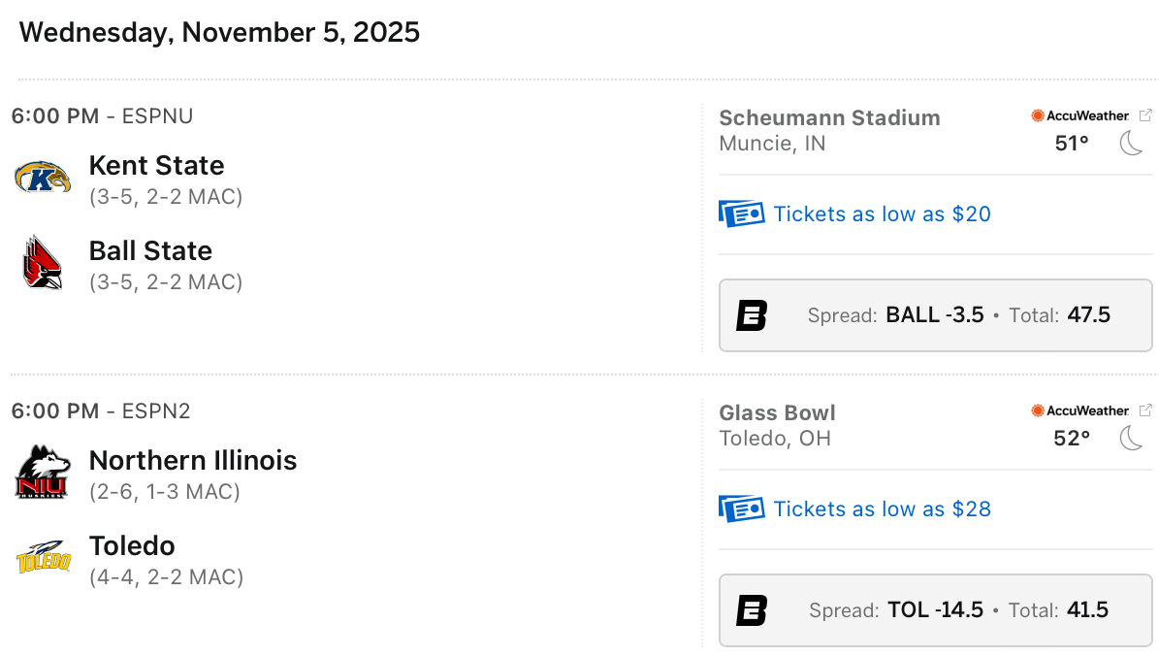Open AccuWeather external link for Muncie

tap(1145, 115)
